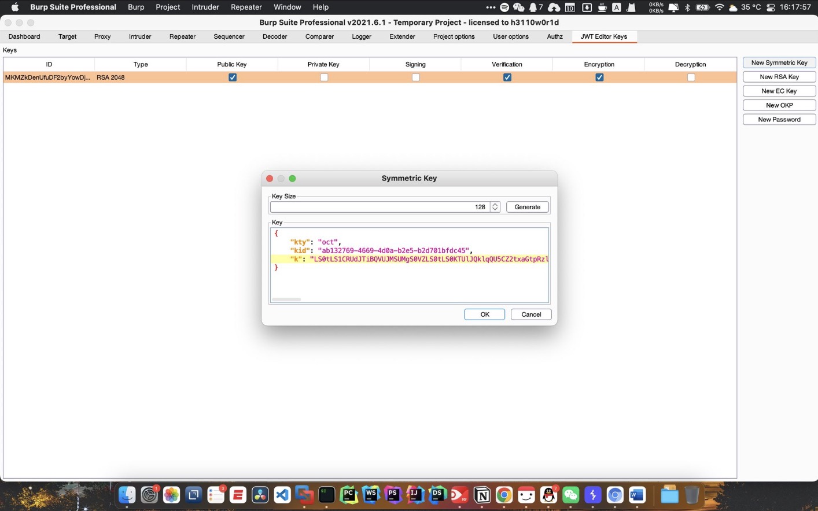Open the Window menu
Screen dimensions: 818x511
point(288,7)
